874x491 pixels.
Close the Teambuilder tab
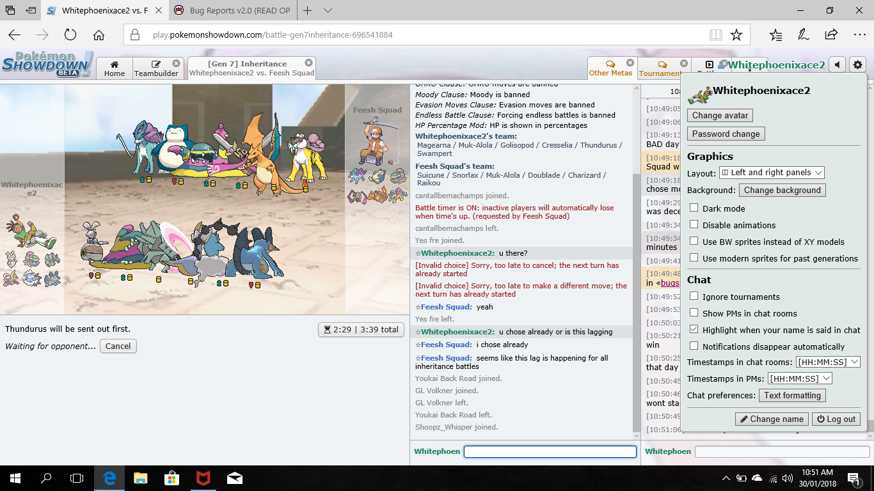click(x=176, y=63)
